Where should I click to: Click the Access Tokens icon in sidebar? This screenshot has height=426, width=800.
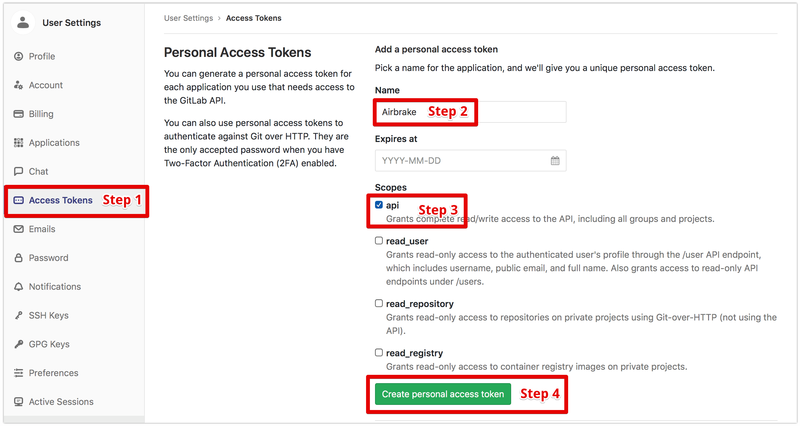tap(18, 200)
